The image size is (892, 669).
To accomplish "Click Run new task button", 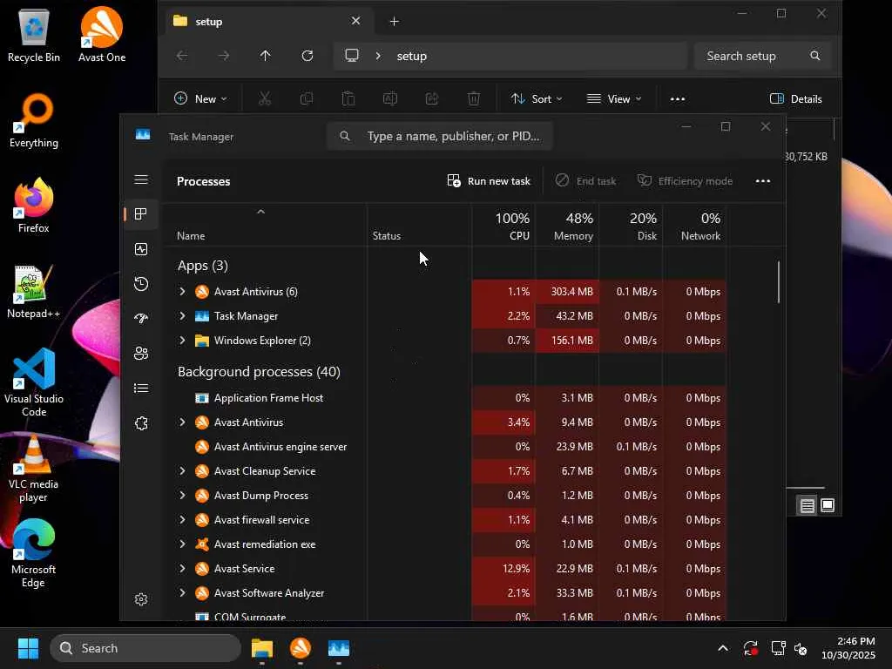I will pos(489,181).
